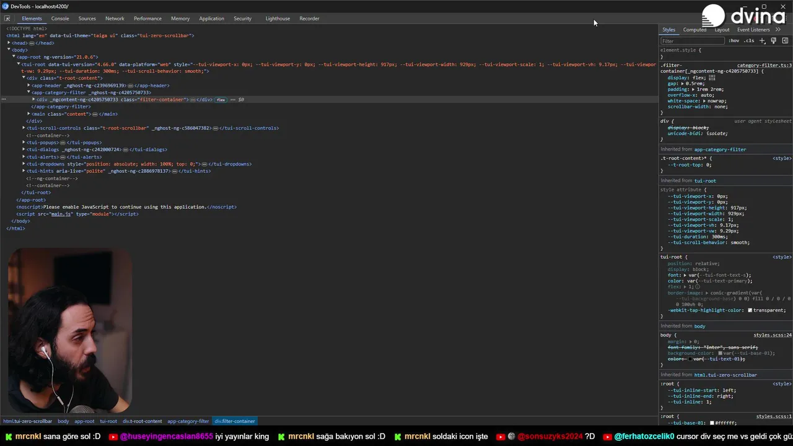The height and width of the screenshot is (446, 793).
Task: Click the flexbox editor icon beside display: flex
Action: point(712,78)
